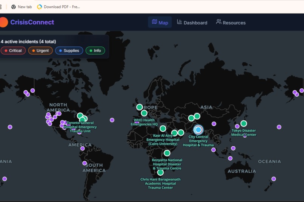304x202 pixels.
Task: Click the Chris Hani Baragwanath label
Action: 160,184
